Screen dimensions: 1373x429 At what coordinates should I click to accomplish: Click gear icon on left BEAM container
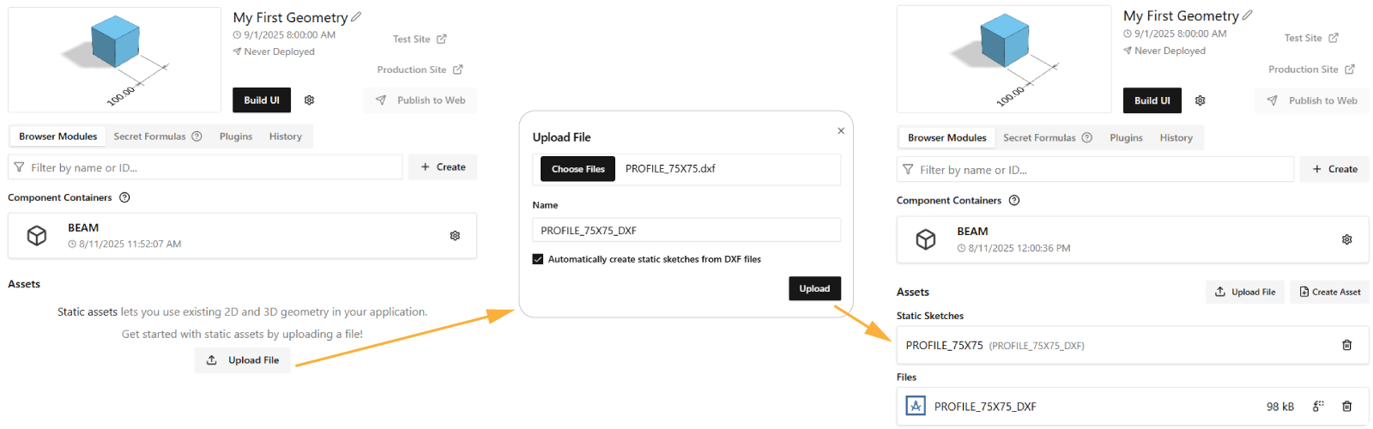tap(455, 235)
